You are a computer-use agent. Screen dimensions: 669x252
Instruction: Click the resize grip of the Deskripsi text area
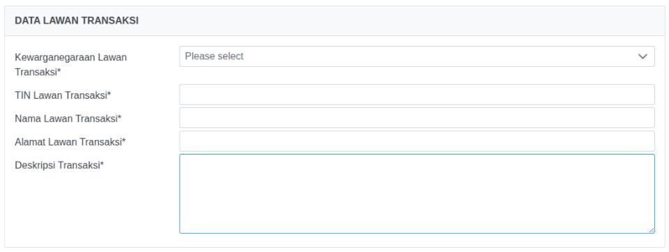(x=651, y=230)
